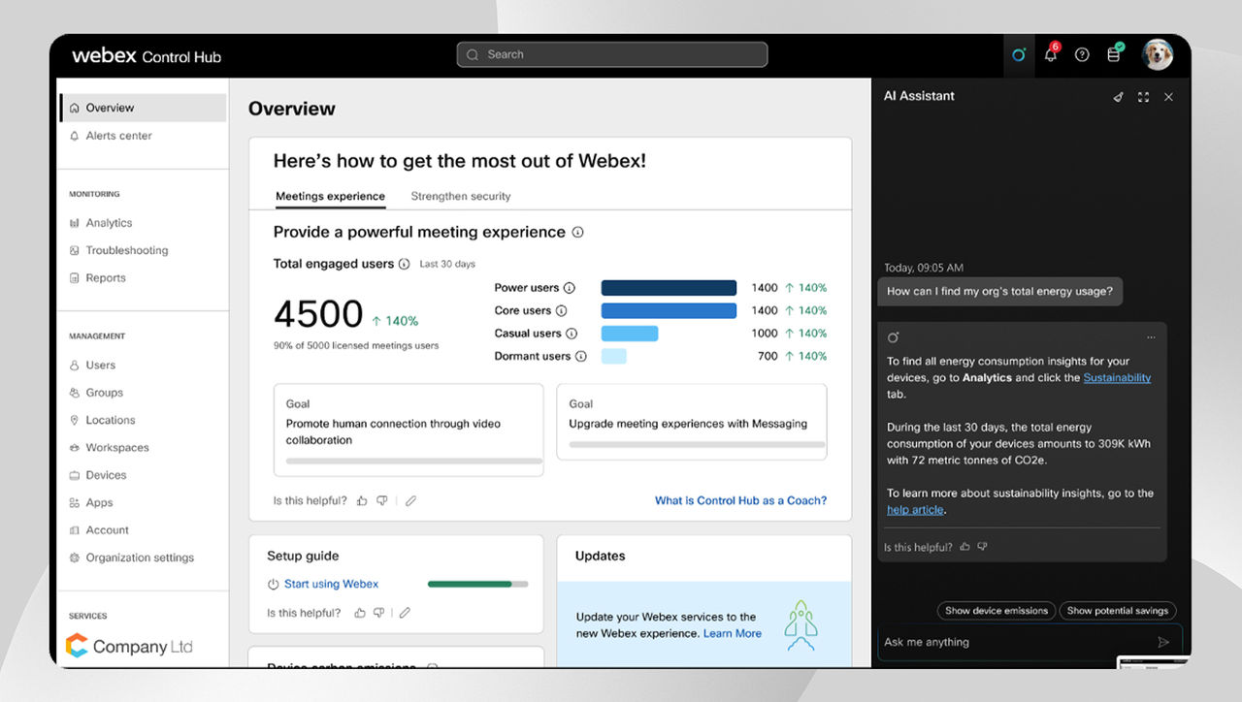This screenshot has width=1242, height=702.
Task: Expand AI Assistant panel to full screen
Action: [x=1143, y=97]
